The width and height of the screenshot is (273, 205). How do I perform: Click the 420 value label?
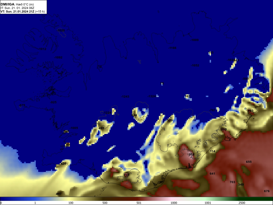coord(63,163)
